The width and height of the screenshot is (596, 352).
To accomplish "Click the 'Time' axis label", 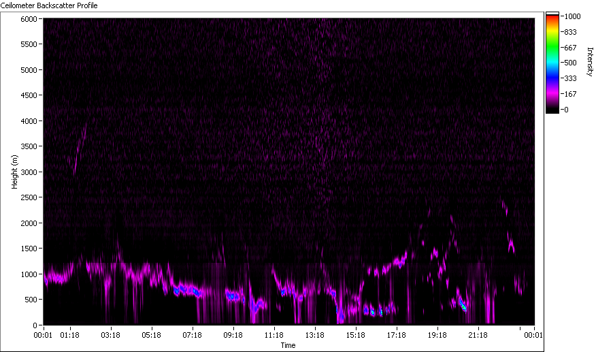I will (288, 345).
